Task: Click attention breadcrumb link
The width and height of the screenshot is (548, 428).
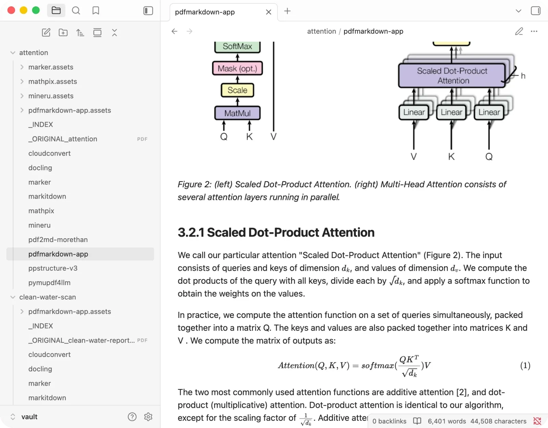Action: (x=322, y=31)
